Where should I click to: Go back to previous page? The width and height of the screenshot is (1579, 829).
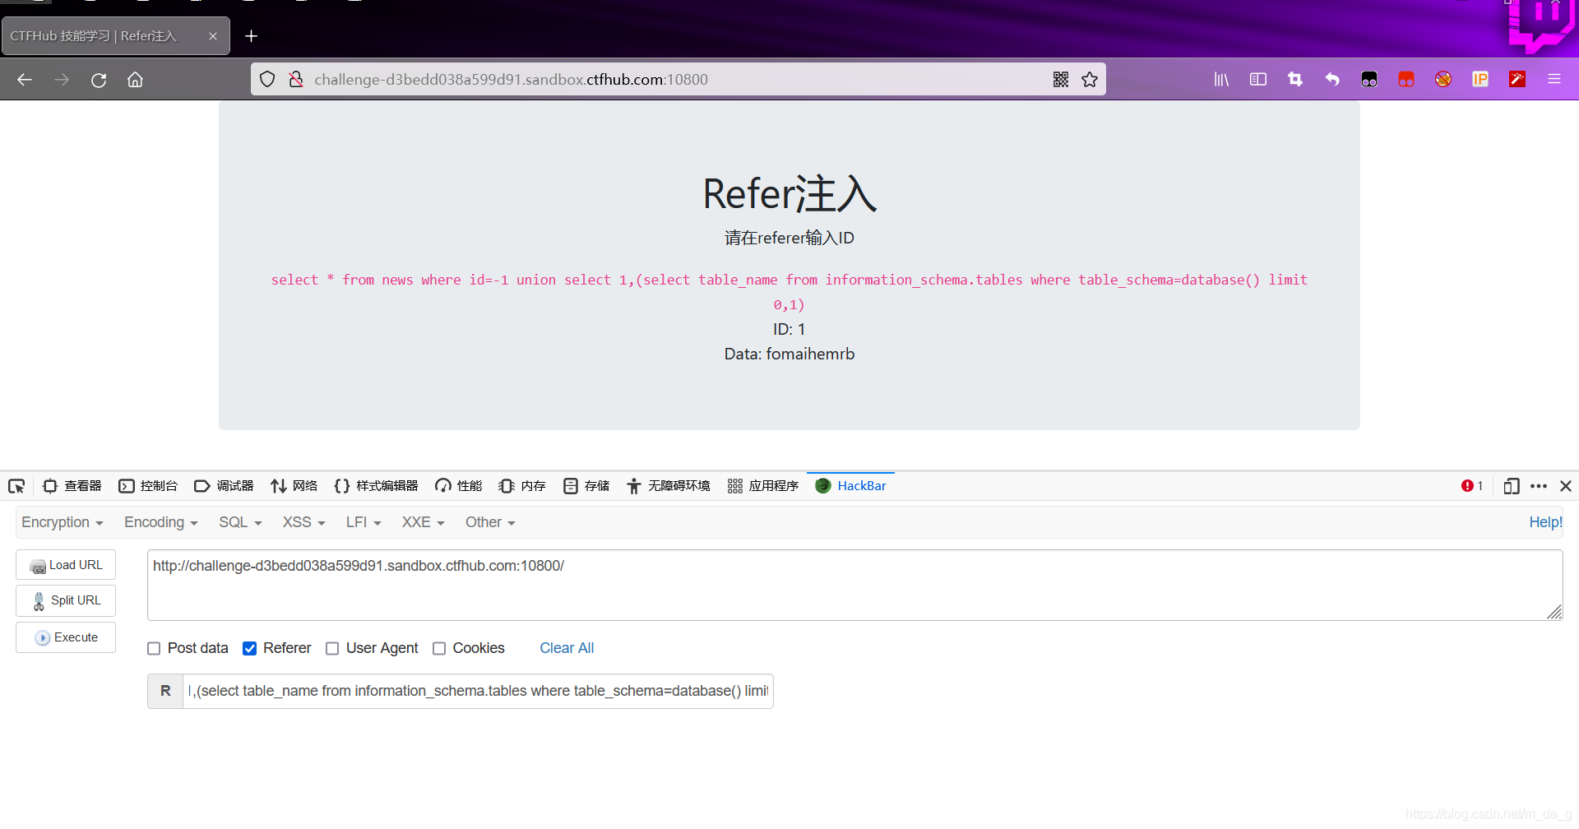click(25, 80)
